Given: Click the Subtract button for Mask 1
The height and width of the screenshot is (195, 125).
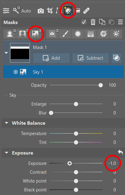Looking at the screenshot, I should click(91, 58).
